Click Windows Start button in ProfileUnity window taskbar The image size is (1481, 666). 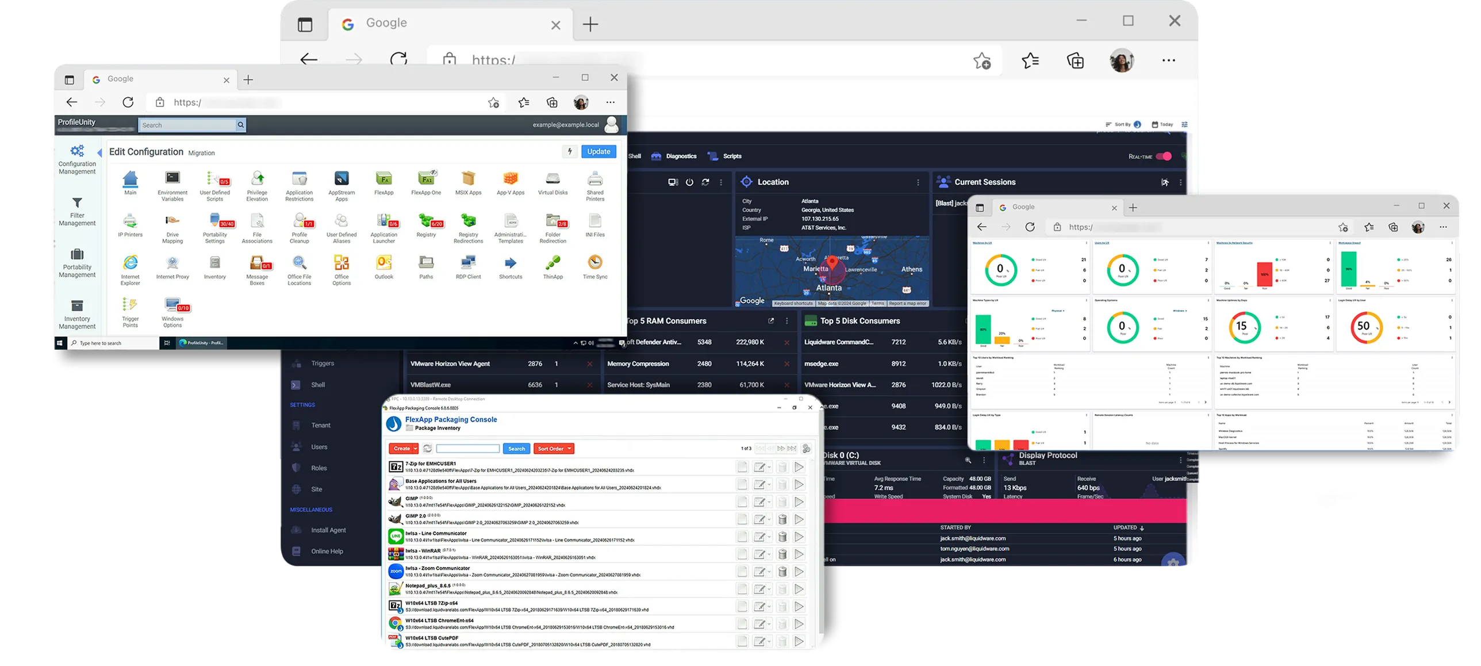tap(59, 343)
